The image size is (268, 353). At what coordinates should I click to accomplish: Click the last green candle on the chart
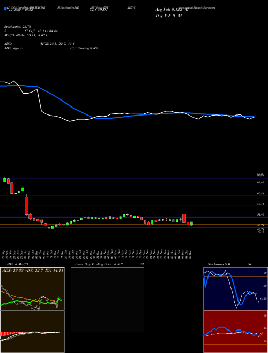tap(191, 224)
